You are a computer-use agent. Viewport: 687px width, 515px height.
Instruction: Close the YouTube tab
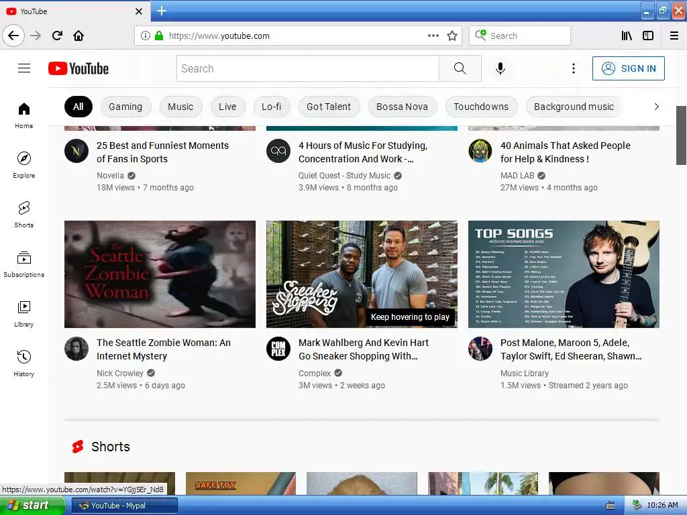click(138, 11)
